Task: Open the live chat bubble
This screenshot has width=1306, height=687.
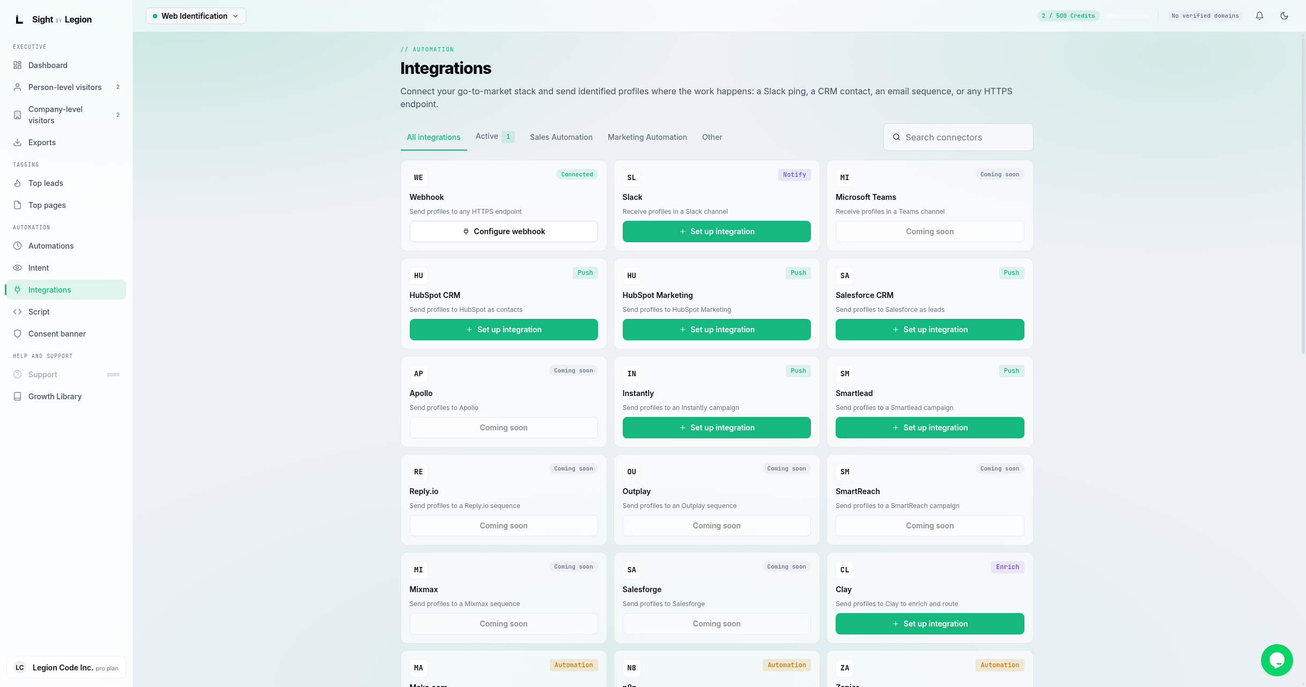Action: click(1277, 660)
